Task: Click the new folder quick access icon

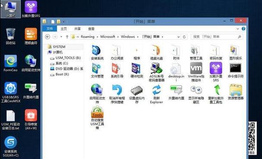Action: 58,22
